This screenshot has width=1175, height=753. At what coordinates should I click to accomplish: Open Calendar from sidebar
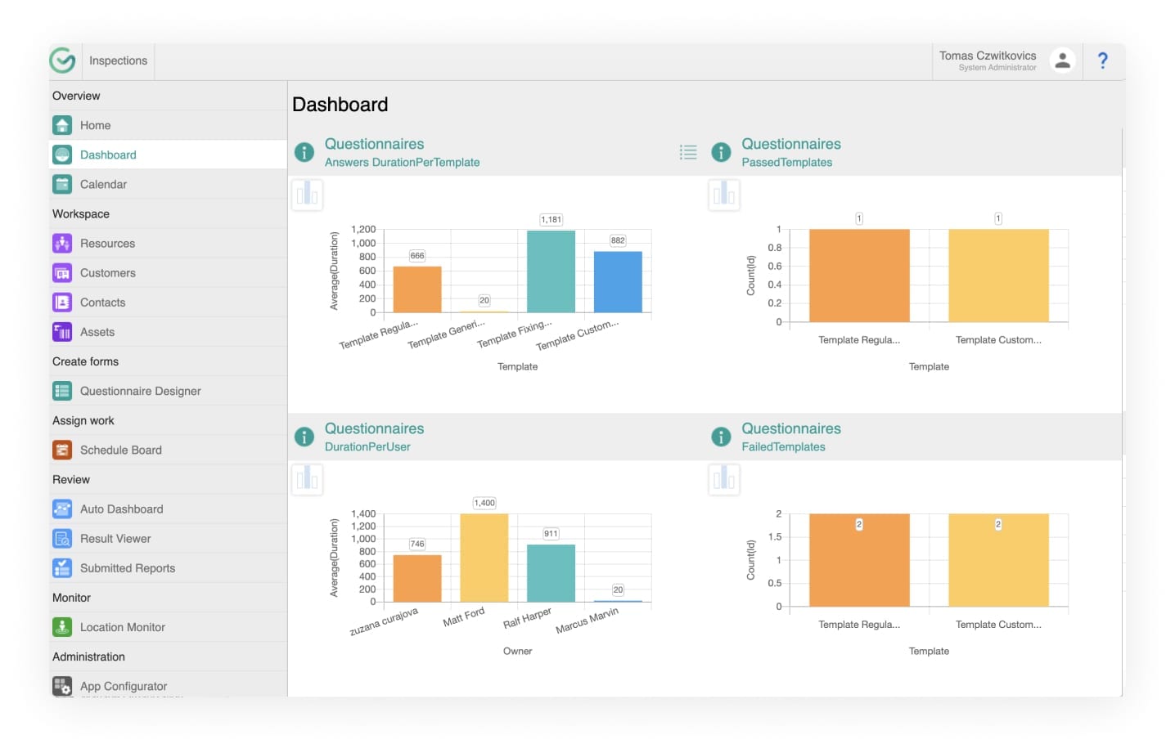click(168, 184)
